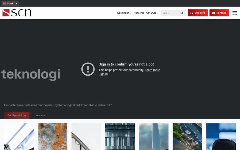Click the Kontakt button

[219, 13]
